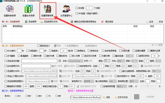Click the 选择上图 button

[65, 76]
